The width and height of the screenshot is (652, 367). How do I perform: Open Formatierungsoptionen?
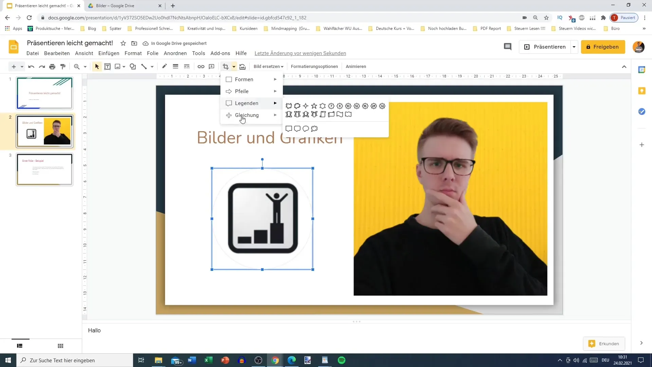click(314, 67)
